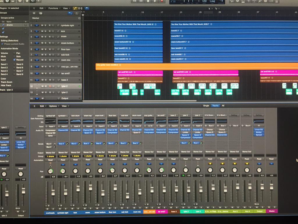Switch mixer to Single view
The width and height of the screenshot is (298, 224).
point(206,106)
